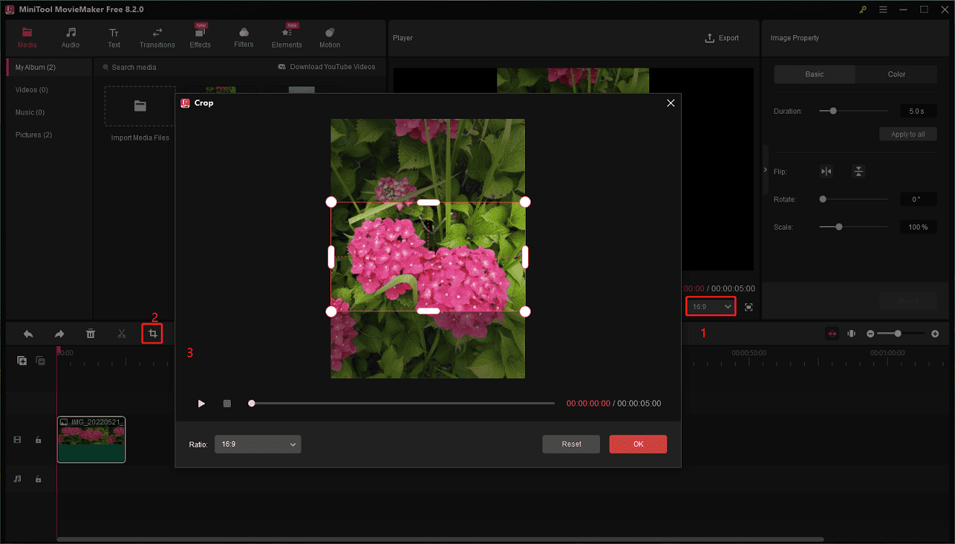Click the right edge crop handle
The image size is (955, 544).
coord(525,257)
